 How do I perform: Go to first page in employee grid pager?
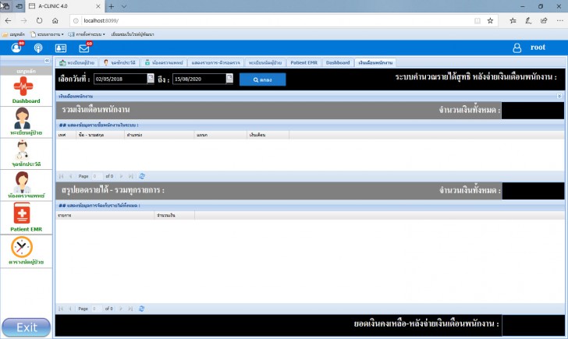(61, 176)
